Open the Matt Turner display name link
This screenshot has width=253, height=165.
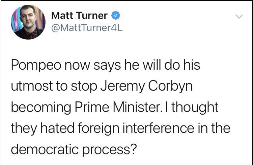tap(79, 16)
